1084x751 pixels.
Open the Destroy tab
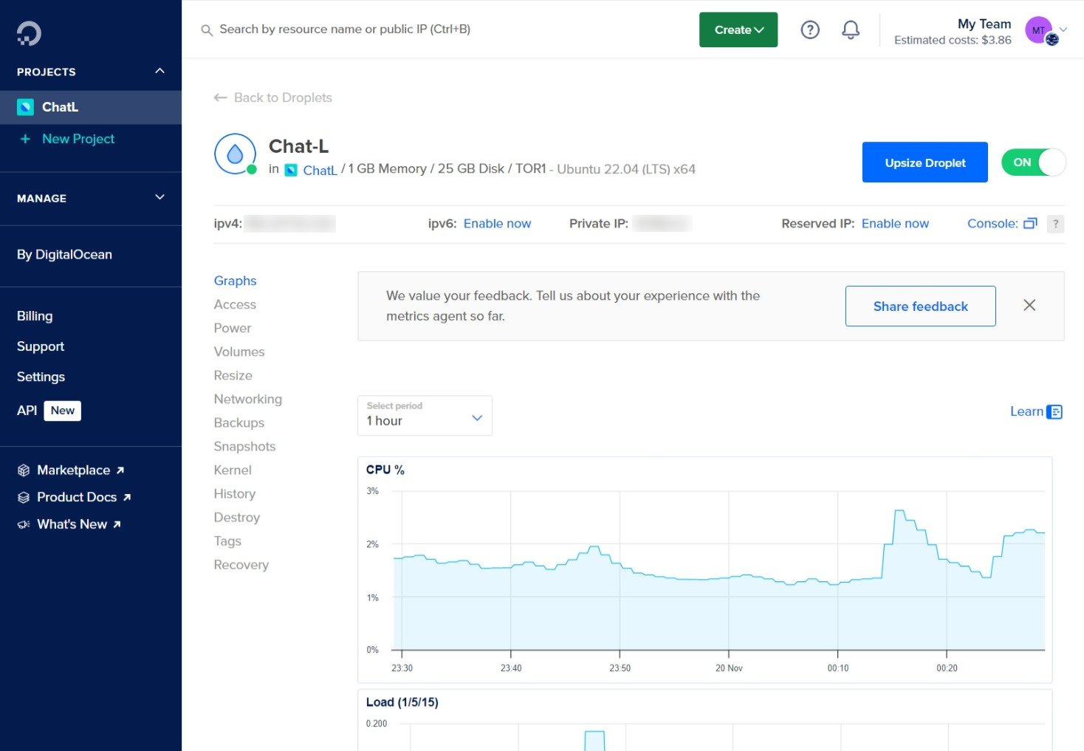(x=237, y=517)
